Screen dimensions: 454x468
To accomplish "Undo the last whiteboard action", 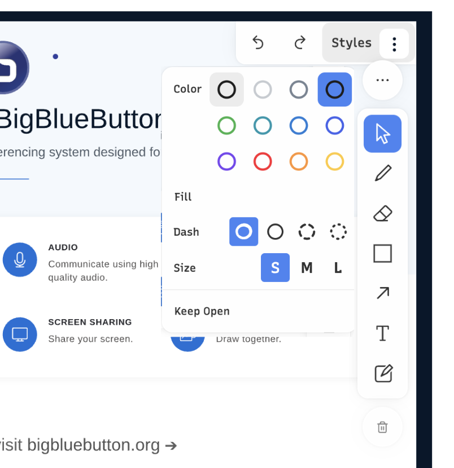I will pyautogui.click(x=258, y=43).
